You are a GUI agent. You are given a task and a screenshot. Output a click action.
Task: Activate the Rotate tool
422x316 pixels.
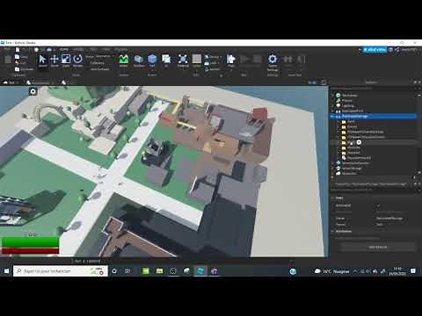tap(77, 61)
